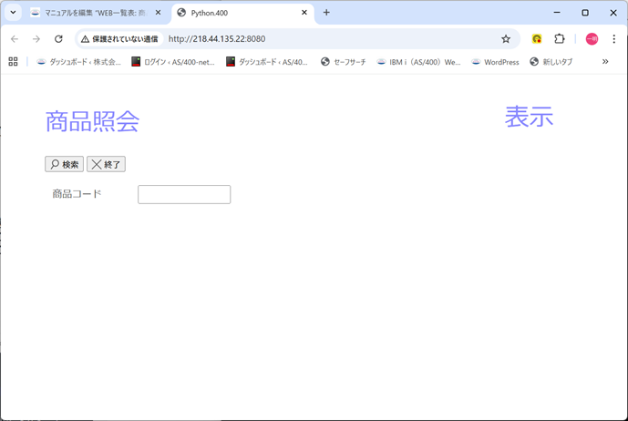Viewport: 628px width, 421px height.
Task: Open the apps grid in bookmarks bar
Action: (x=13, y=62)
